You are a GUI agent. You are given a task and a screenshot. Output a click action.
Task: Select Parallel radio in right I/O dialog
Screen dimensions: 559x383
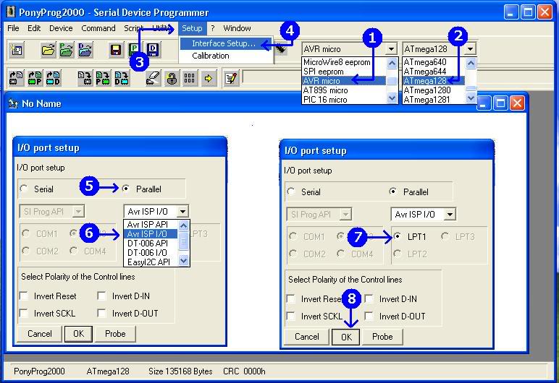point(393,191)
